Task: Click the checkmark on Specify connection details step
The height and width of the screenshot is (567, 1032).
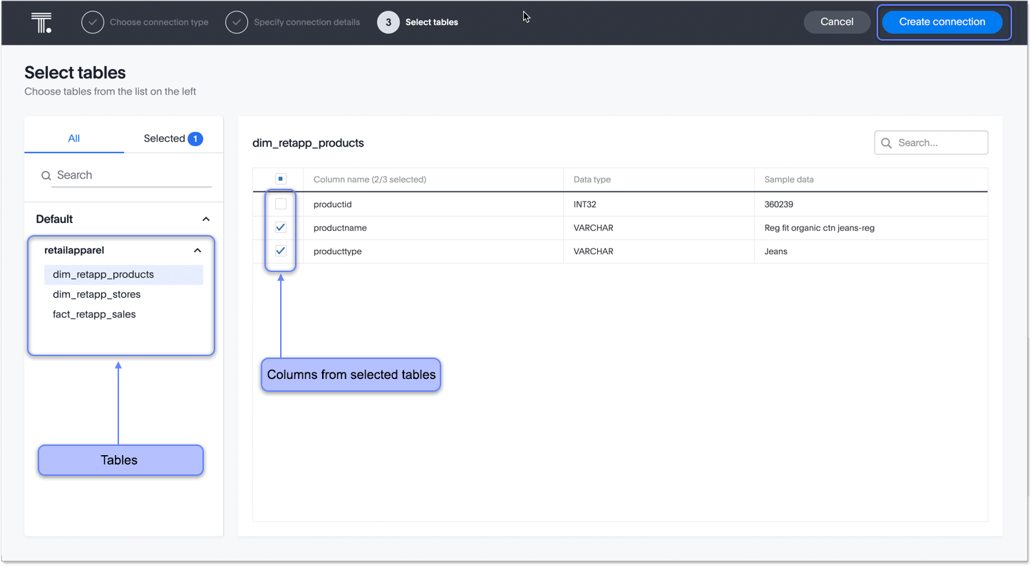Action: point(237,22)
